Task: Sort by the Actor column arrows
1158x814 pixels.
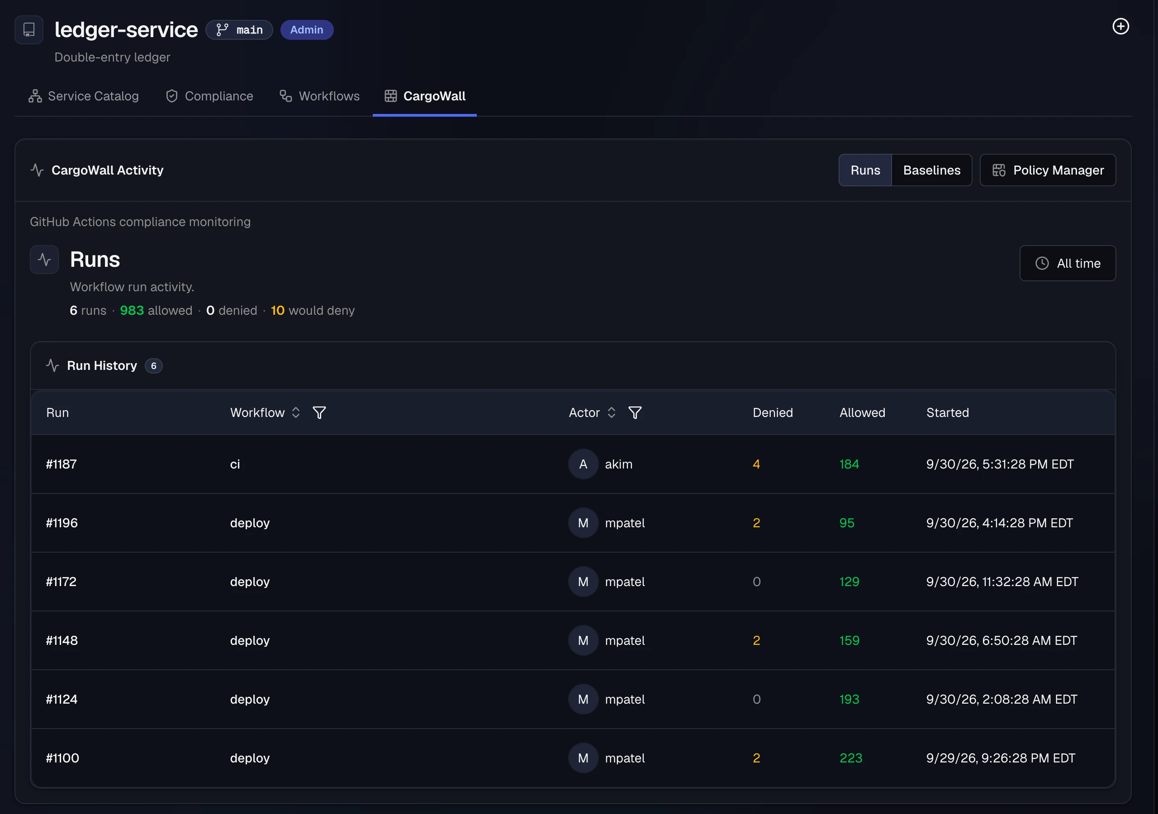Action: click(x=611, y=412)
